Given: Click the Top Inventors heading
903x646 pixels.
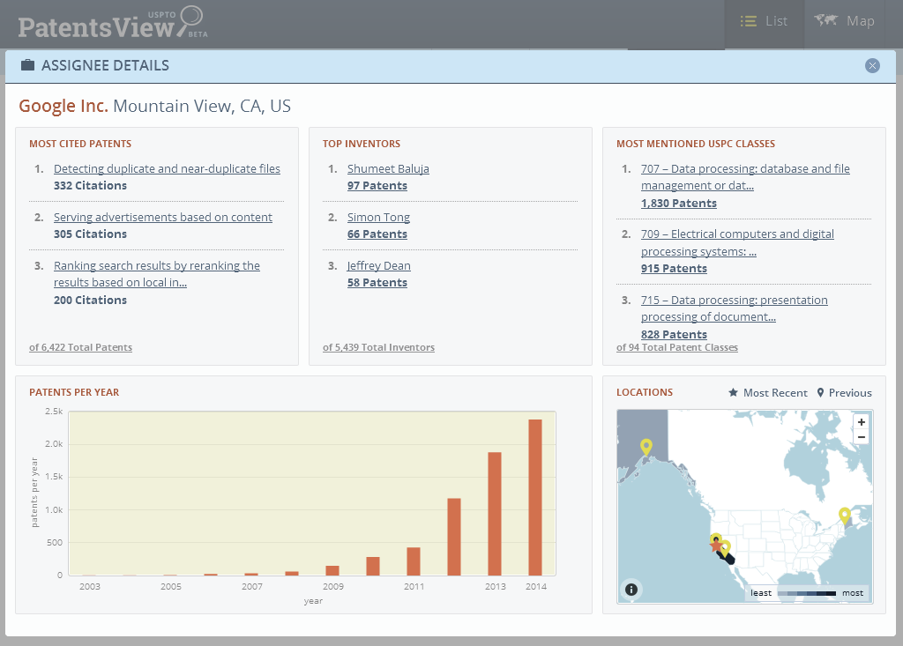Looking at the screenshot, I should [x=362, y=144].
